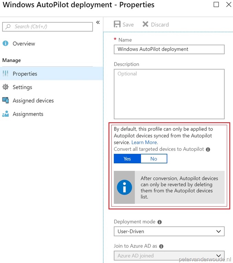This screenshot has width=233, height=263.
Task: Click the magnifier icon in search box
Action: point(8,26)
